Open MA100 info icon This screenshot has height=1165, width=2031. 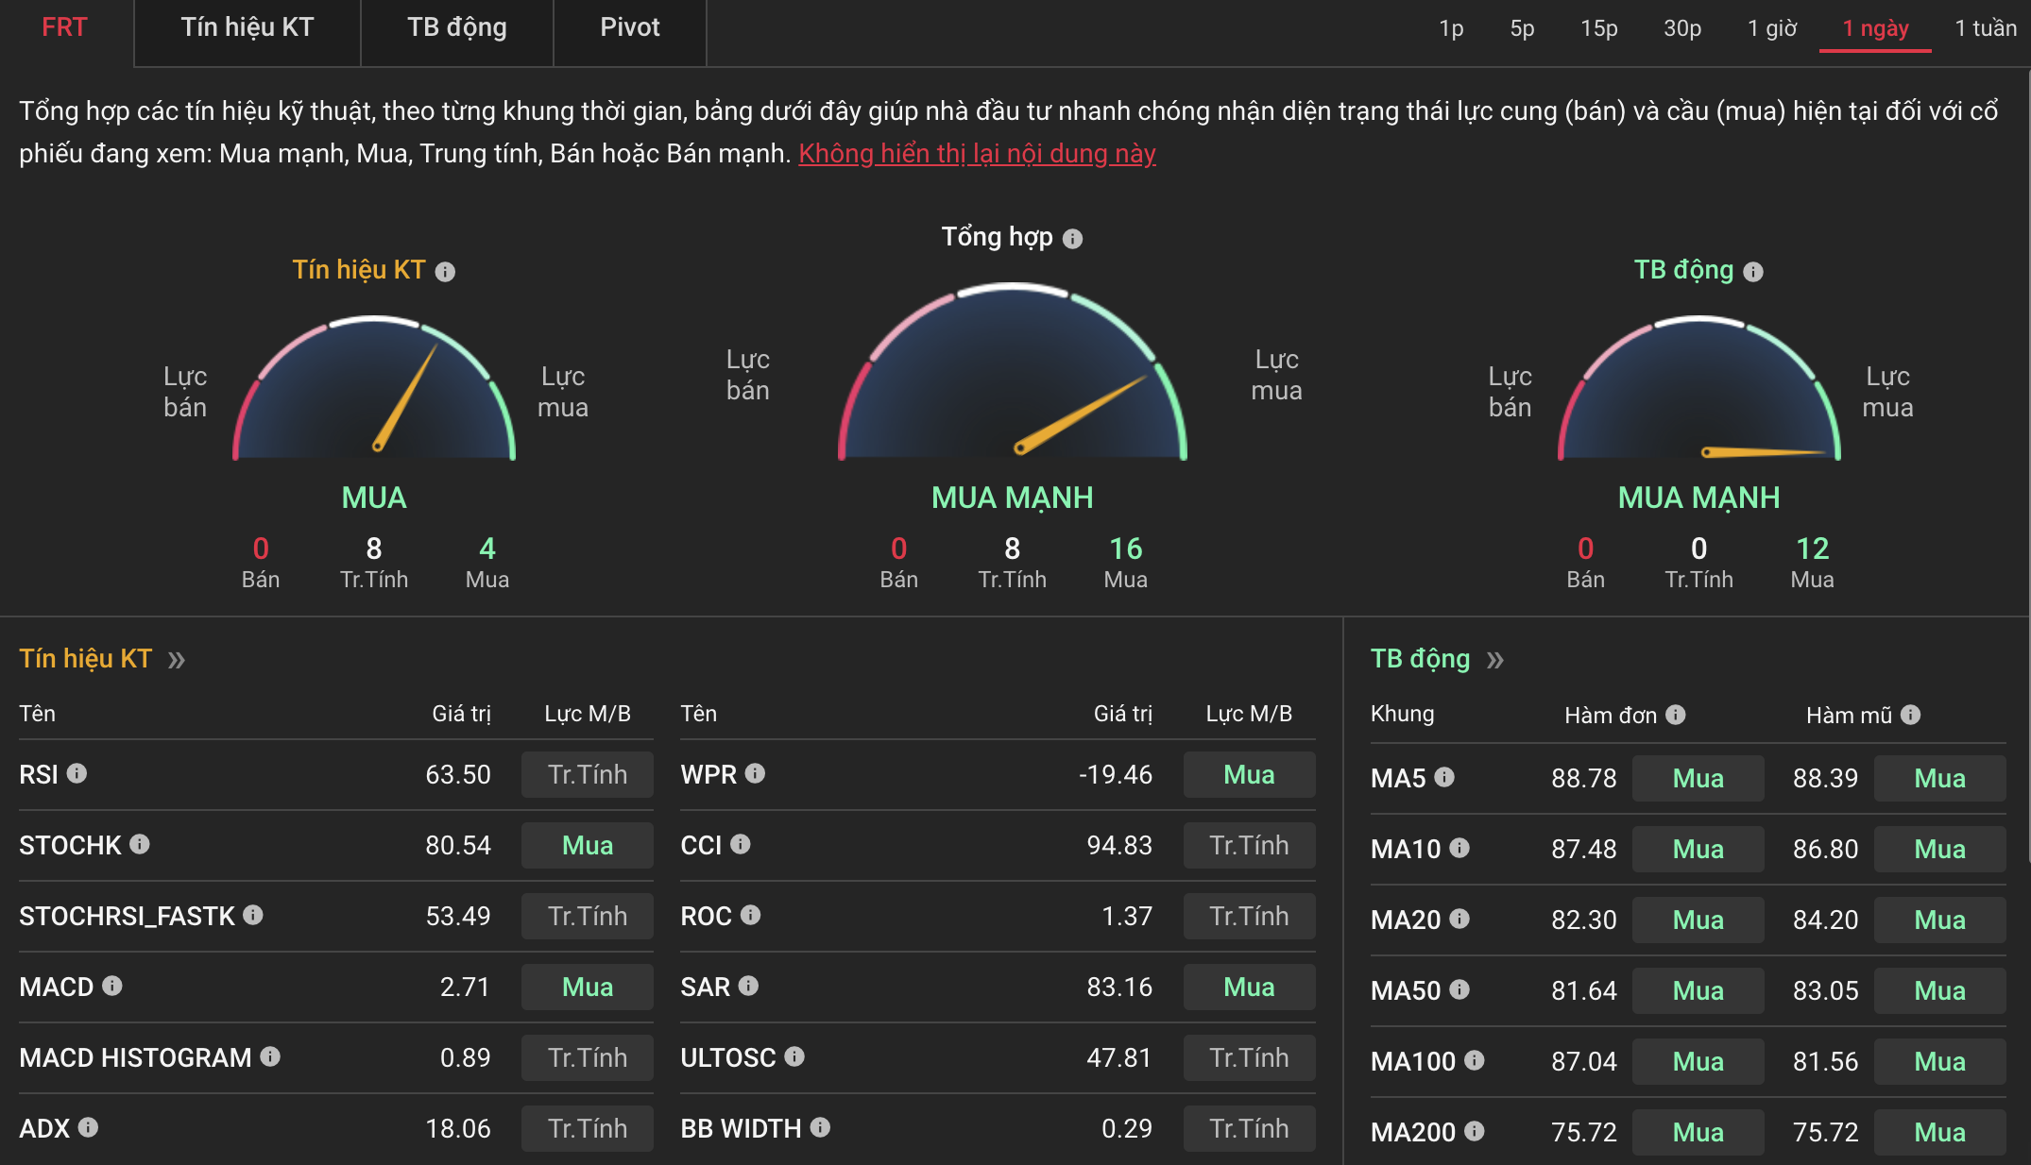point(1475,1060)
